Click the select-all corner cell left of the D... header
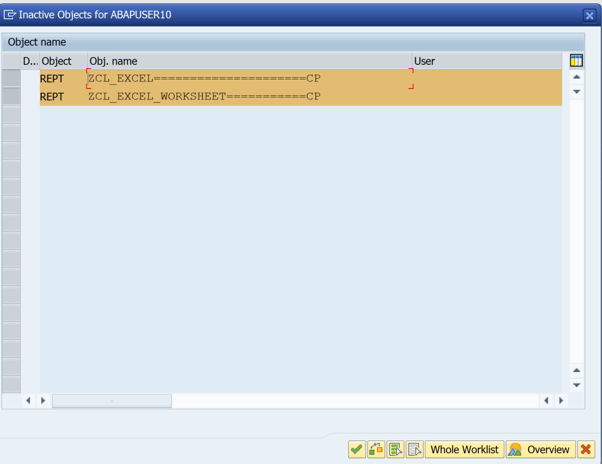602x464 pixels. 11,61
